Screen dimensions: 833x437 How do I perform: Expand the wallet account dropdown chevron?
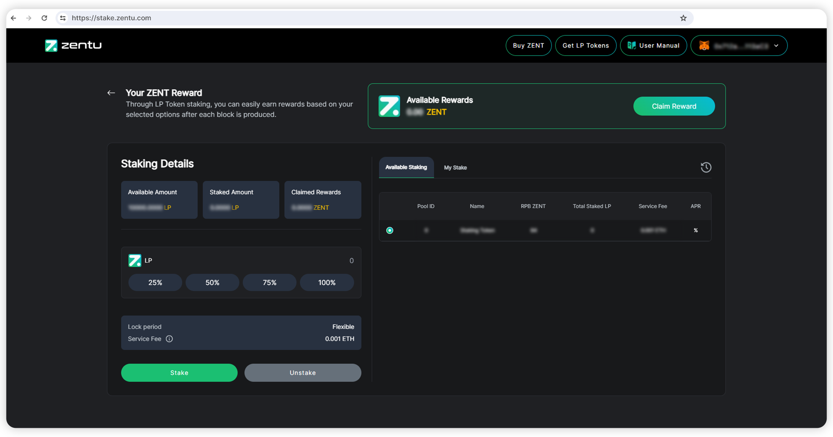click(776, 45)
